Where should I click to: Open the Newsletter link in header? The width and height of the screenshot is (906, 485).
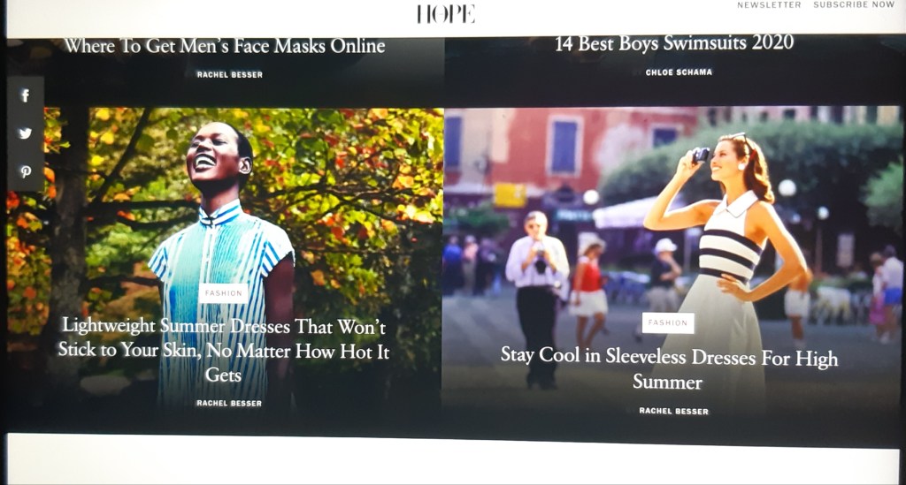click(769, 5)
